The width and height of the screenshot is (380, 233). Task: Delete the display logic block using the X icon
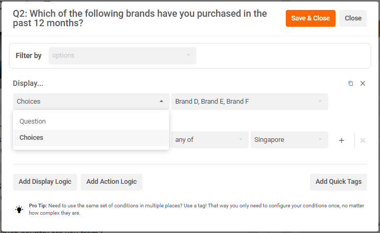(363, 83)
